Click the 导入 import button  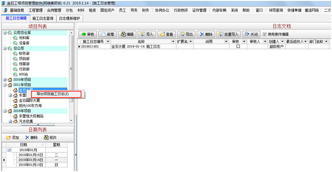147,34
